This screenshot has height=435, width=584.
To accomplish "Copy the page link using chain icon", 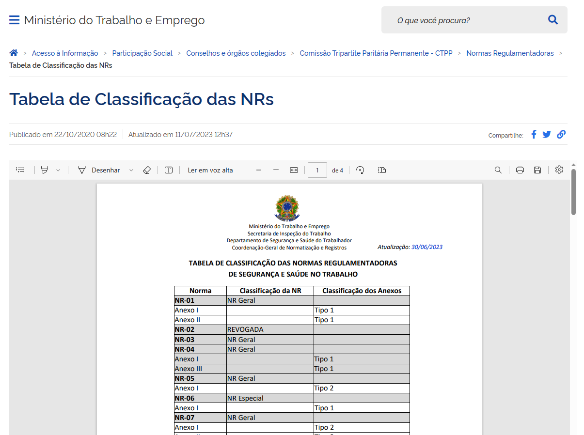I will pos(561,135).
